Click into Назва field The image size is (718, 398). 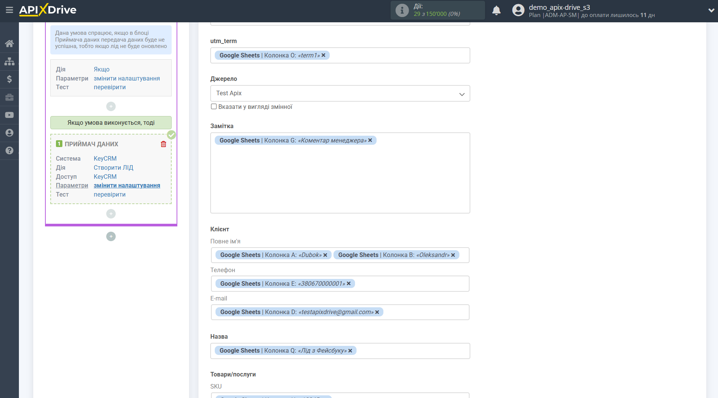(x=340, y=351)
